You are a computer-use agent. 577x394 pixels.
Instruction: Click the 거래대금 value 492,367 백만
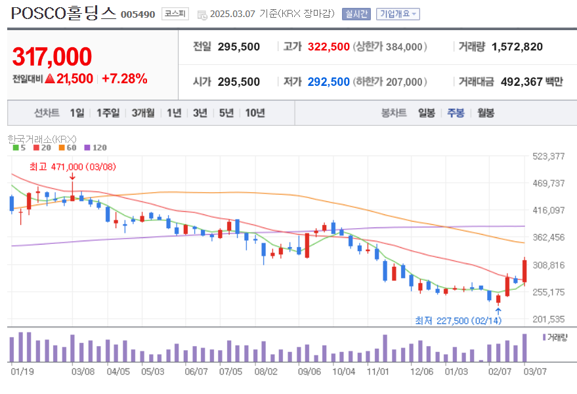(532, 81)
